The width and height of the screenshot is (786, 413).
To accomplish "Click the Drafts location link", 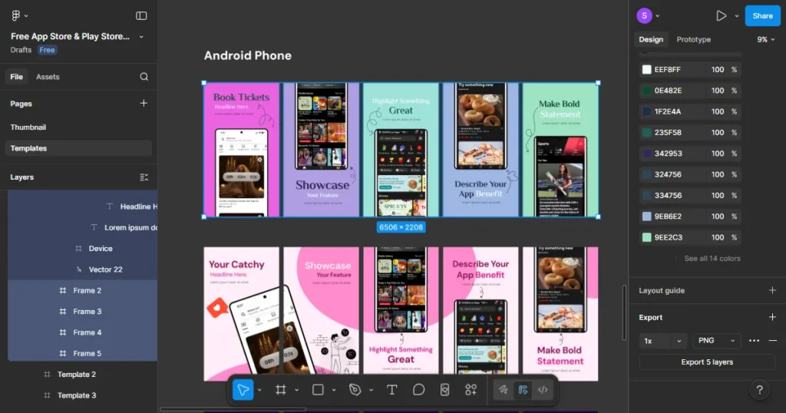I will click(x=21, y=50).
